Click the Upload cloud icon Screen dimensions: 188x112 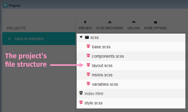point(134,22)
